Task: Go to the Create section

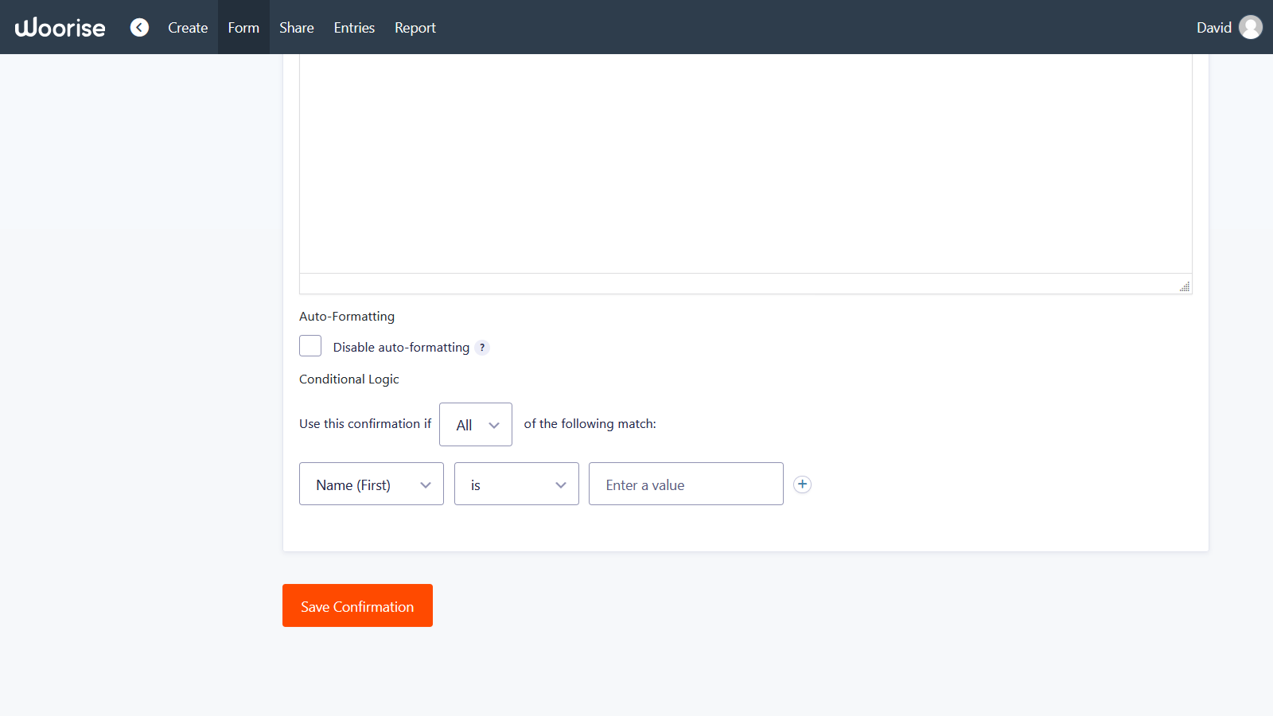Action: click(x=188, y=27)
